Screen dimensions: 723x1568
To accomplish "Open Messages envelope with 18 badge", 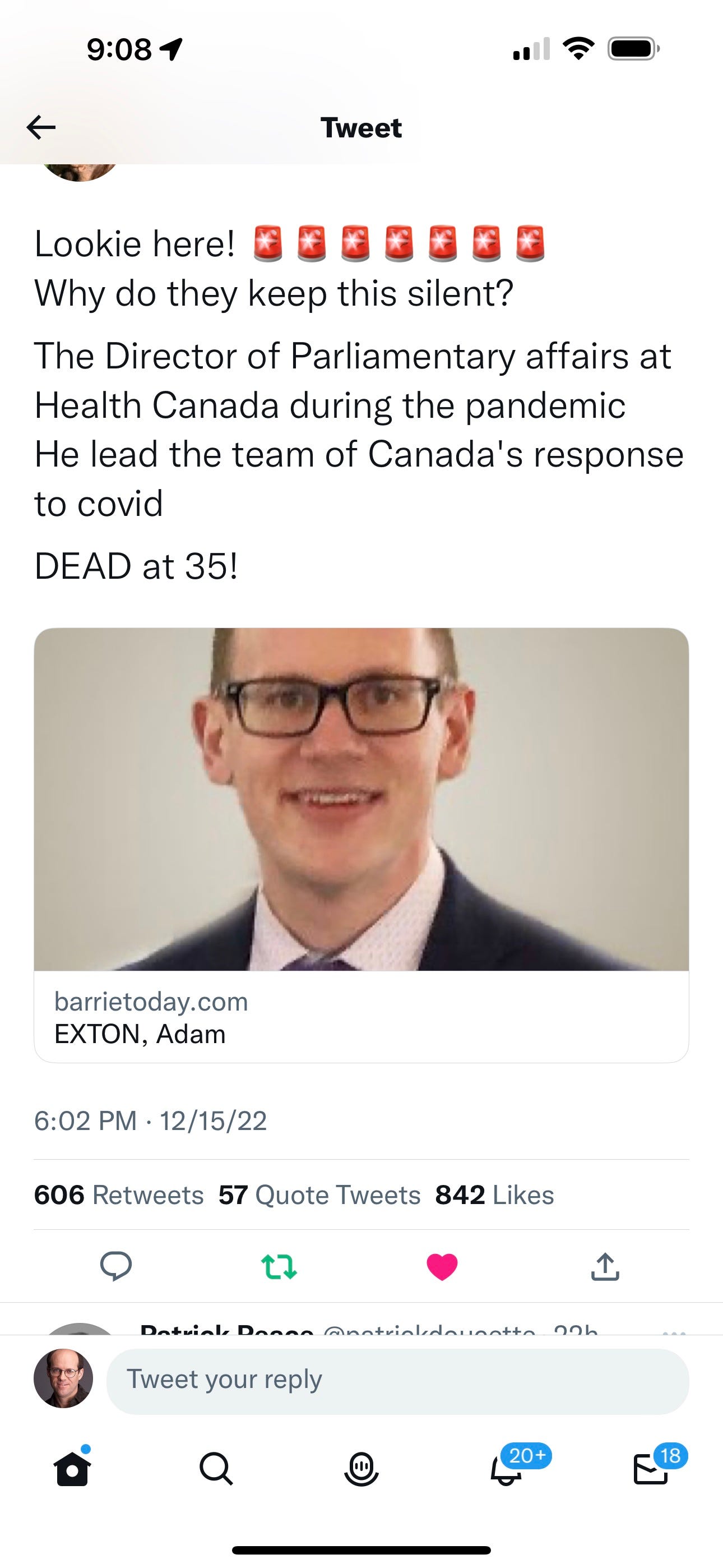I will pos(651,1469).
